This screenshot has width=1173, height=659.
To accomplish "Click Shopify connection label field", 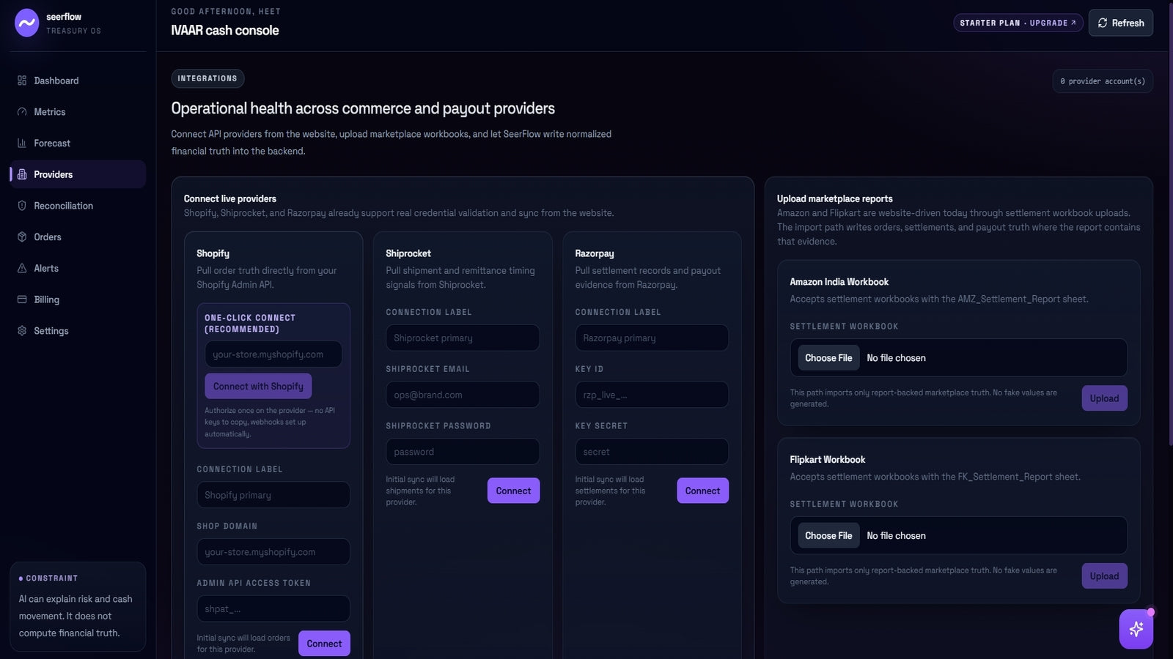I will 273,495.
